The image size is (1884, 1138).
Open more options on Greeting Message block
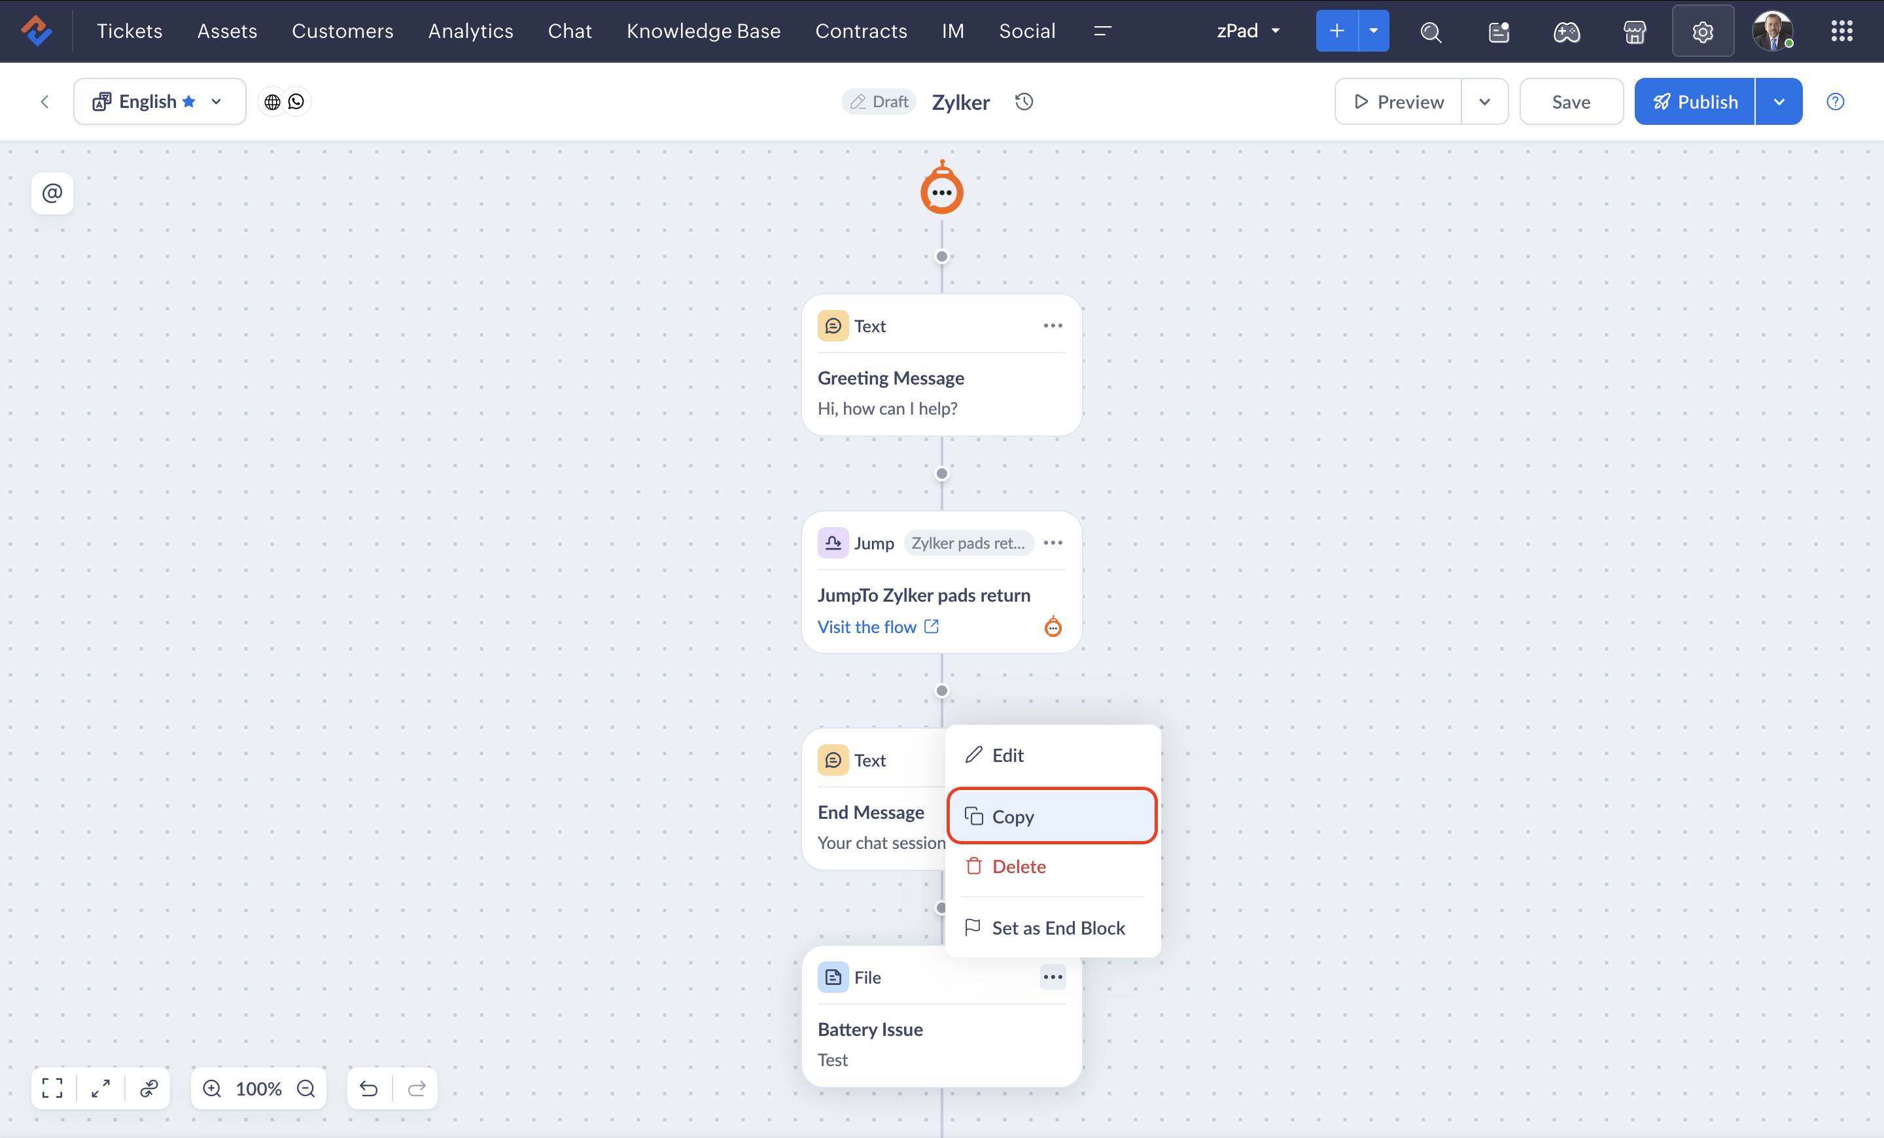pyautogui.click(x=1052, y=326)
